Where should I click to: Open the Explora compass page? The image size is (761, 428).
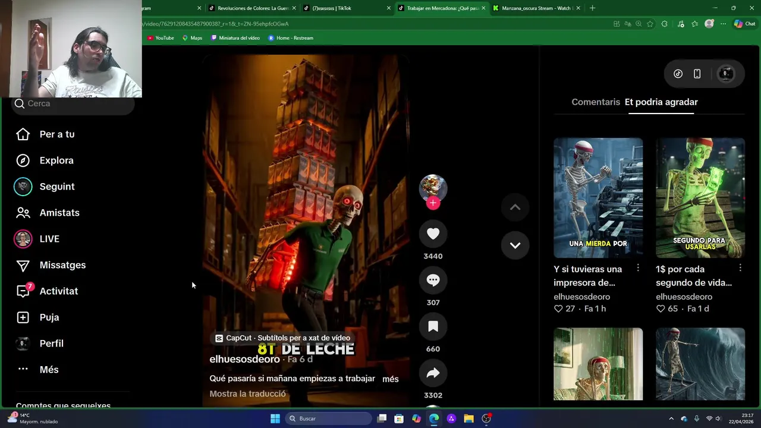tap(45, 160)
